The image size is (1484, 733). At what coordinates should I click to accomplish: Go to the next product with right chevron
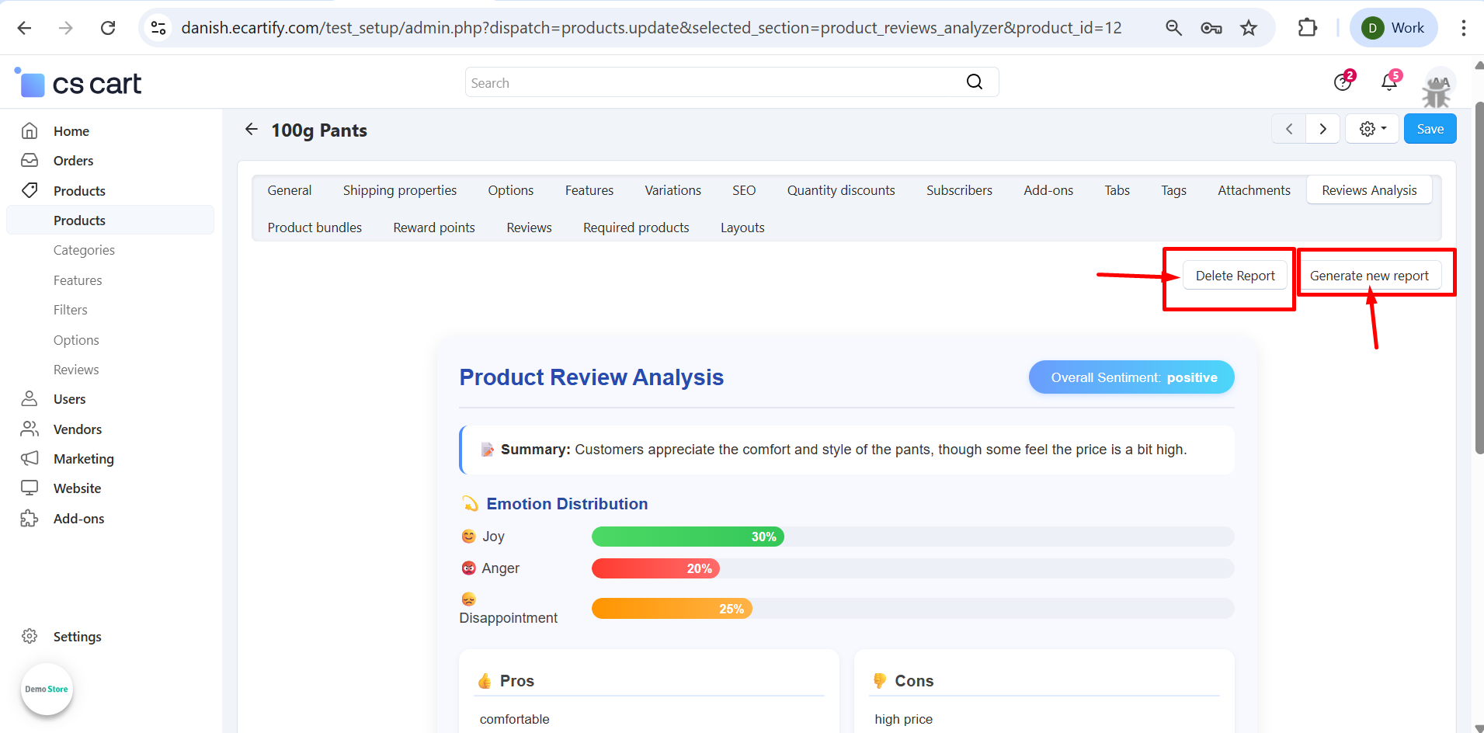(x=1322, y=129)
